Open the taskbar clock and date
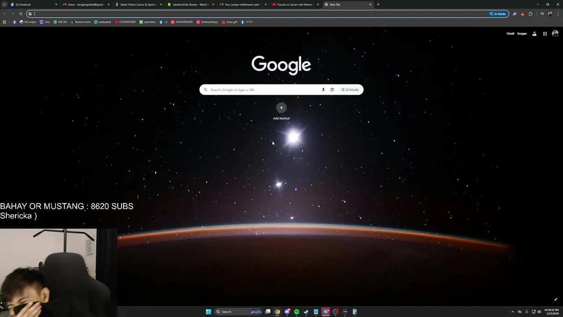563x317 pixels. pyautogui.click(x=552, y=312)
